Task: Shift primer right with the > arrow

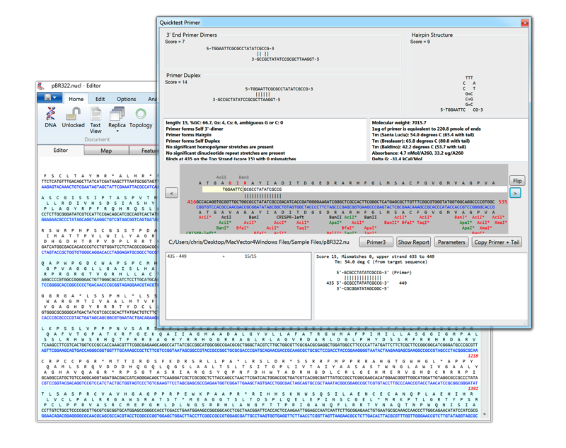Action: [x=515, y=192]
